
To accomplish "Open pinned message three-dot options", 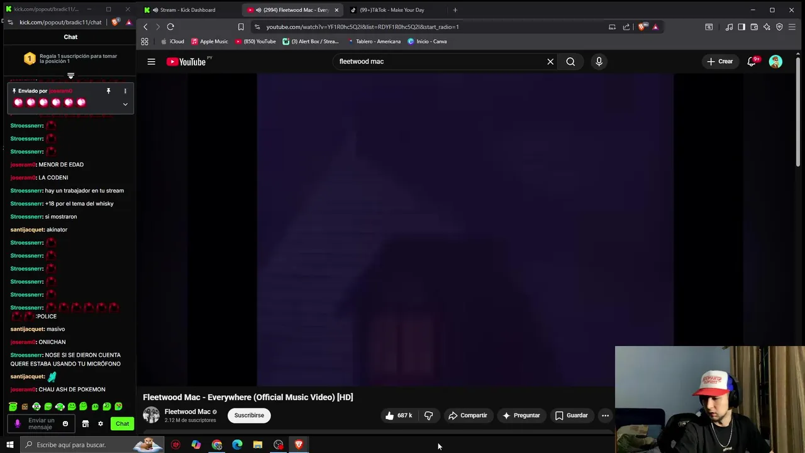I will pyautogui.click(x=125, y=91).
